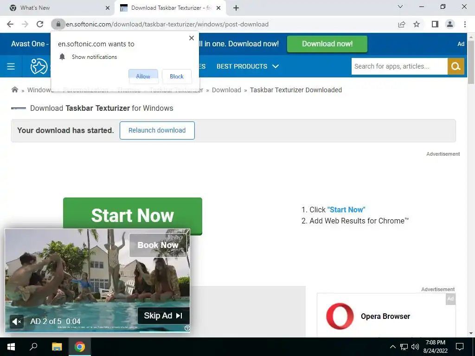This screenshot has width=475, height=356.
Task: Click the site lock icon in address bar
Action: click(58, 24)
